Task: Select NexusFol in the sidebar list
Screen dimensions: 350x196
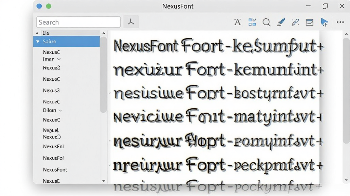Action: pyautogui.click(x=53, y=158)
